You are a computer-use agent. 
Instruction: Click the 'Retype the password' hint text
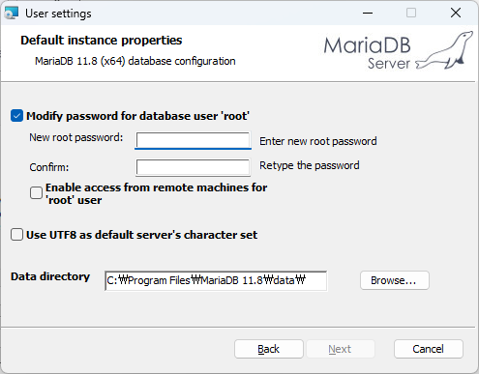pos(310,165)
